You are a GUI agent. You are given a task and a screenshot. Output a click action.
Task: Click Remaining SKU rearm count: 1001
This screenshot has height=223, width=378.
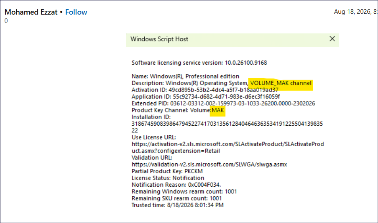[177, 198]
